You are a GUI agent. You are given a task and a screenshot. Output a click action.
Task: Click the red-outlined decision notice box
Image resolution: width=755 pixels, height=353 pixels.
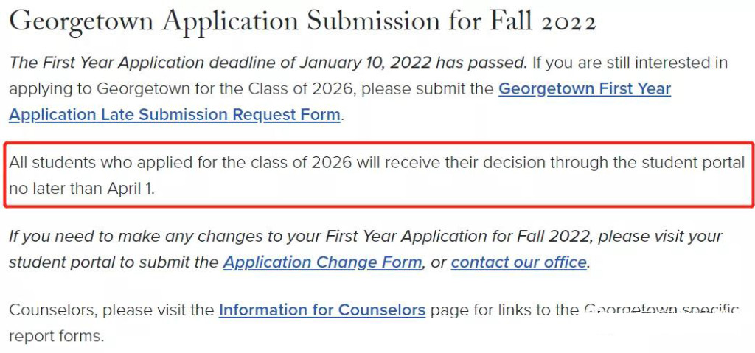(379, 175)
